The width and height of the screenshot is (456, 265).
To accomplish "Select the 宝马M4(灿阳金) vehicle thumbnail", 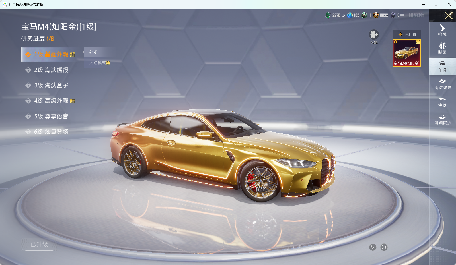I will click(x=406, y=53).
